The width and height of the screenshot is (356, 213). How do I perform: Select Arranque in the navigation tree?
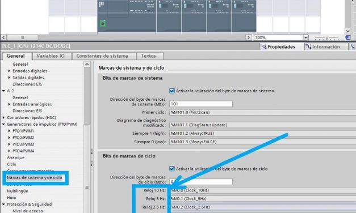pos(16,157)
